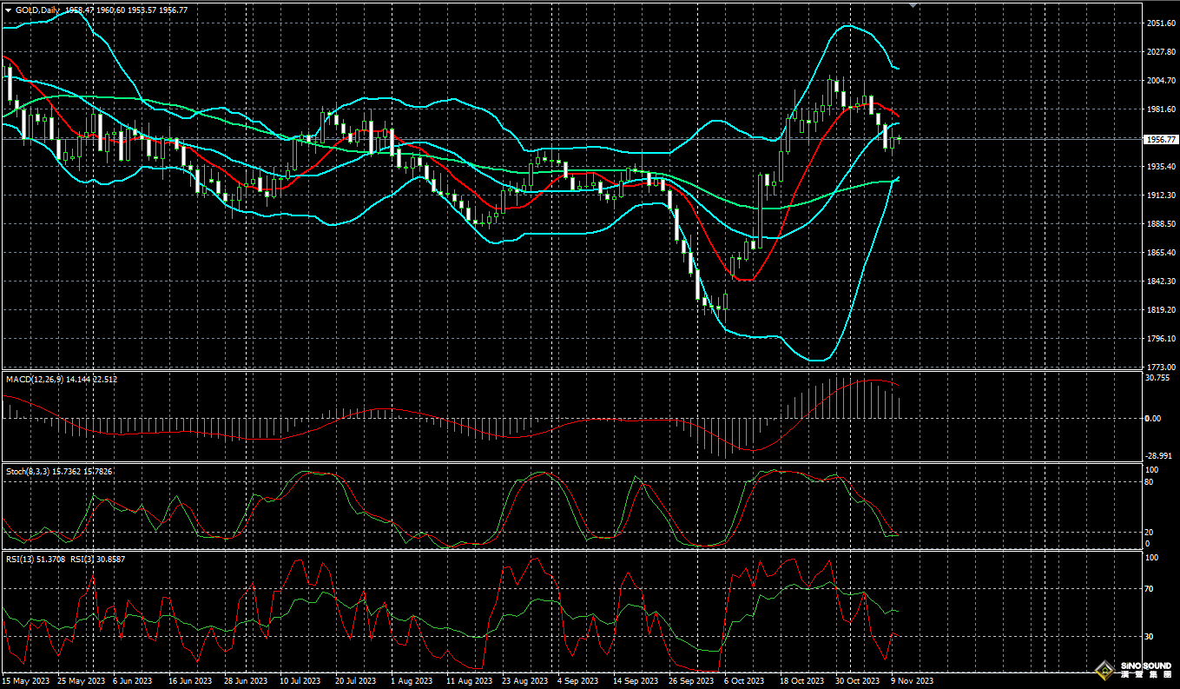
Task: Click the 26 Sep 2023 date label
Action: coord(693,681)
